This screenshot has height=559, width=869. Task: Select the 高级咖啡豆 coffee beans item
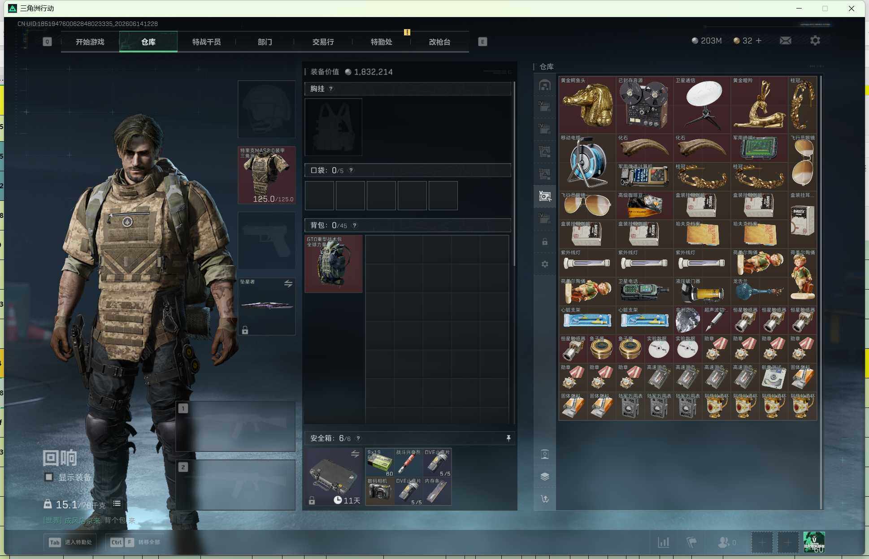[x=644, y=205]
